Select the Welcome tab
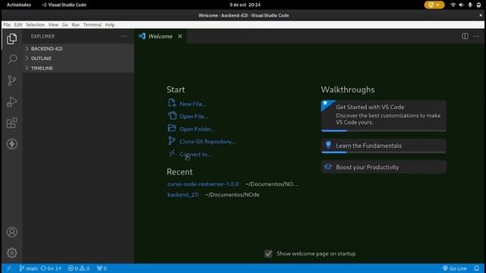Screen dimensions: 486x273 160,36
